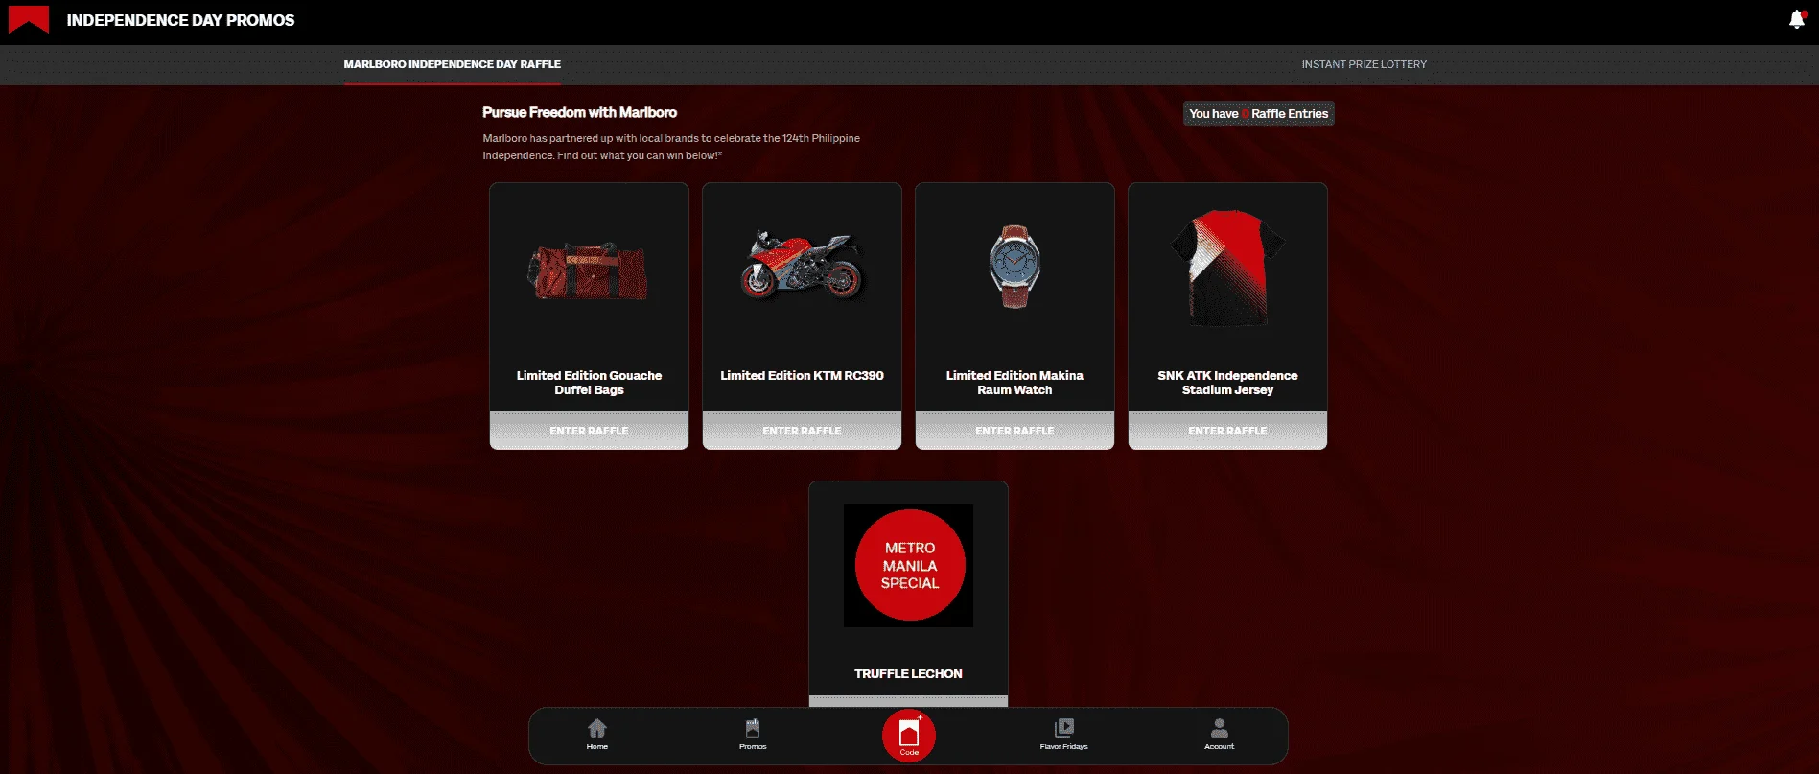Screen dimensions: 1819x774
Task: Click the Makina watch image
Action: pyautogui.click(x=1014, y=266)
